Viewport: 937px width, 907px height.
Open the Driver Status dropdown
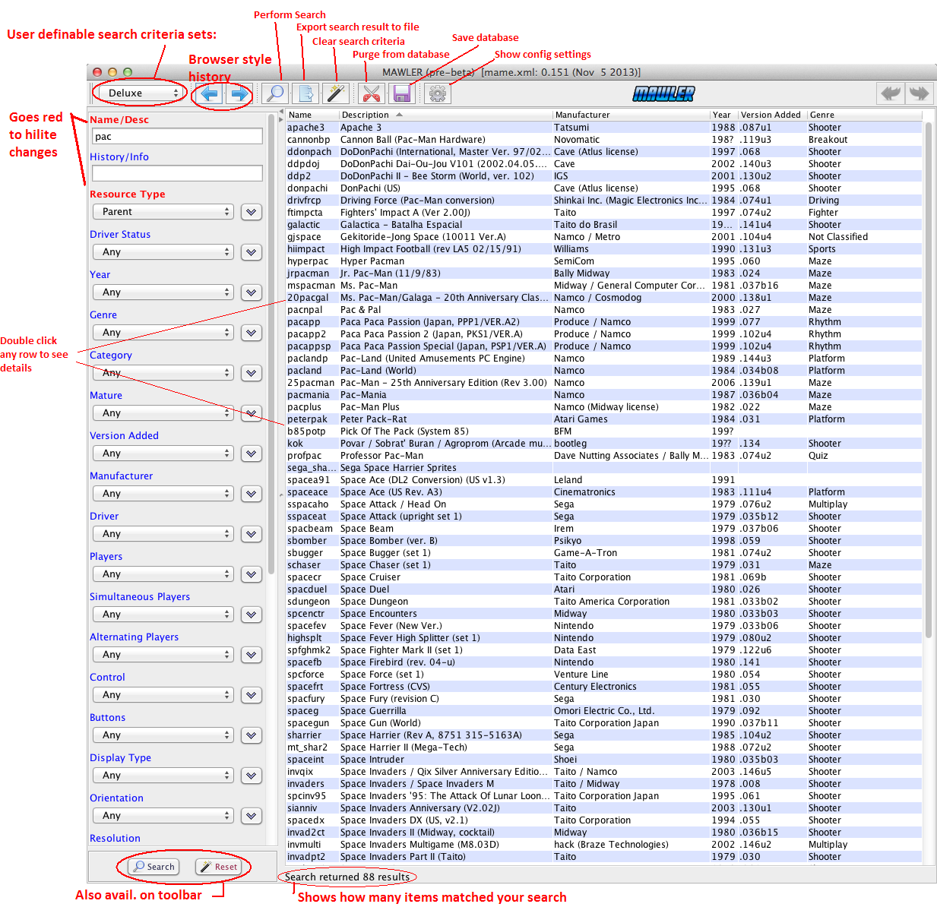(163, 252)
